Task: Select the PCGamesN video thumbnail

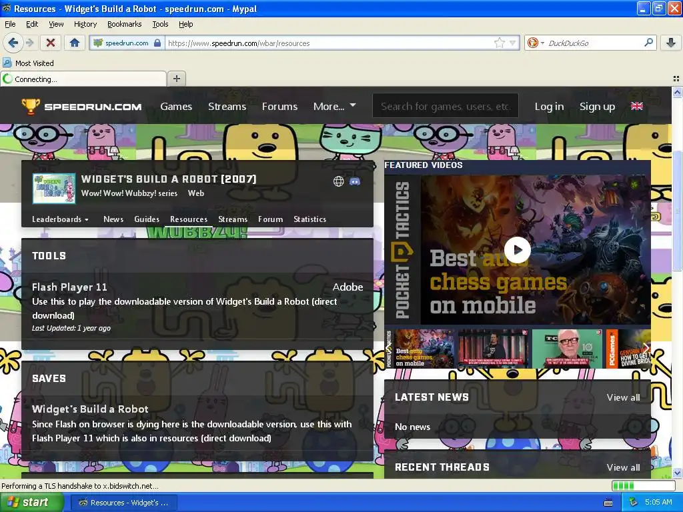Action: click(628, 349)
